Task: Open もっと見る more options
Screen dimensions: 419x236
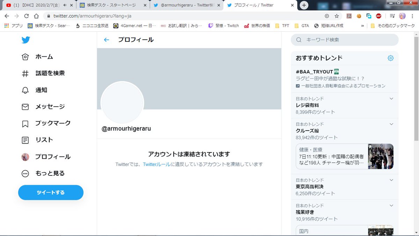Action: tap(43, 173)
